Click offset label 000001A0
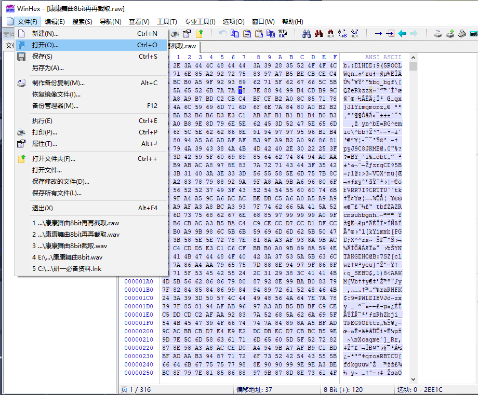The width and height of the screenshot is (478, 395). pos(139,281)
